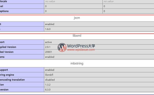Select the mbstring section heading

click(77, 64)
